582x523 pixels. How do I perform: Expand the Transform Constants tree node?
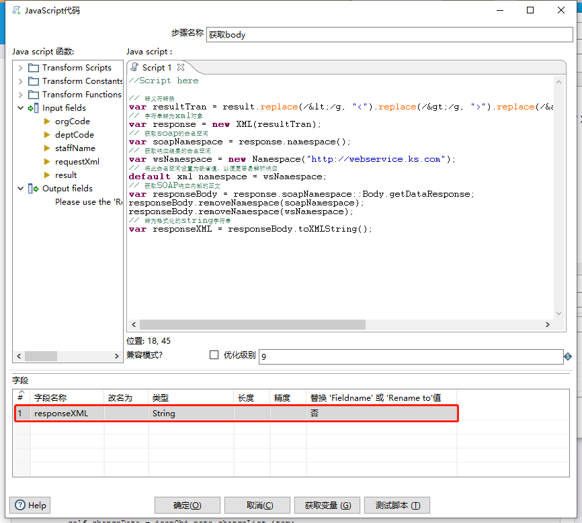coord(20,81)
